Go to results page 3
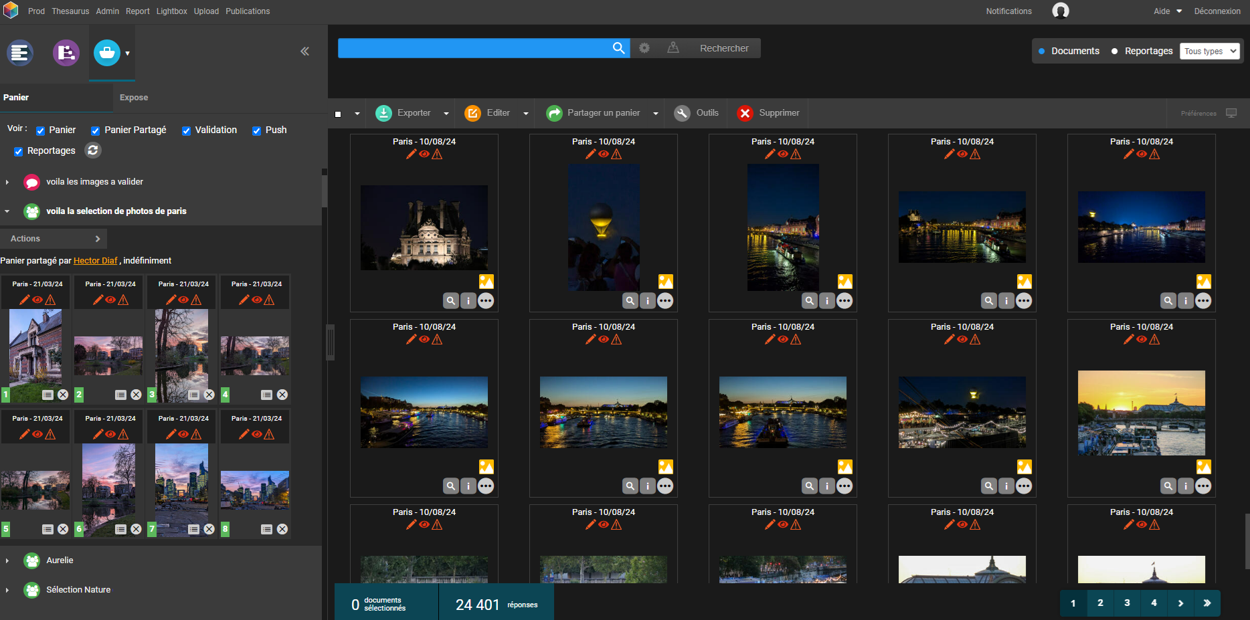The height and width of the screenshot is (620, 1250). (x=1127, y=603)
